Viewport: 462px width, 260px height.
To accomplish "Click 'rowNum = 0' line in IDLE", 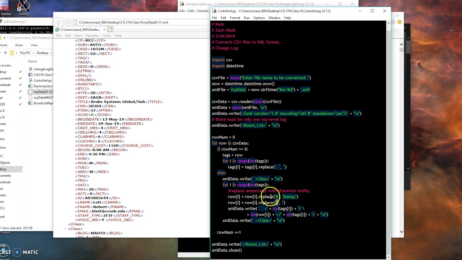I will (223, 137).
